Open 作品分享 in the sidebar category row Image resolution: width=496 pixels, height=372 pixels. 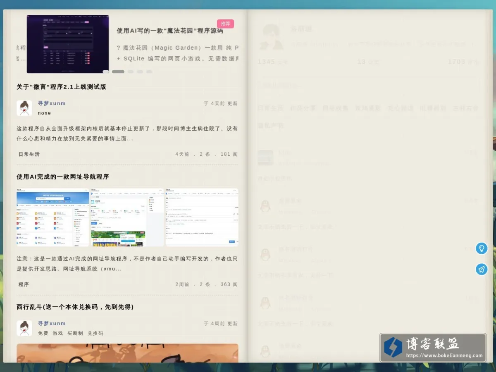[x=303, y=108]
